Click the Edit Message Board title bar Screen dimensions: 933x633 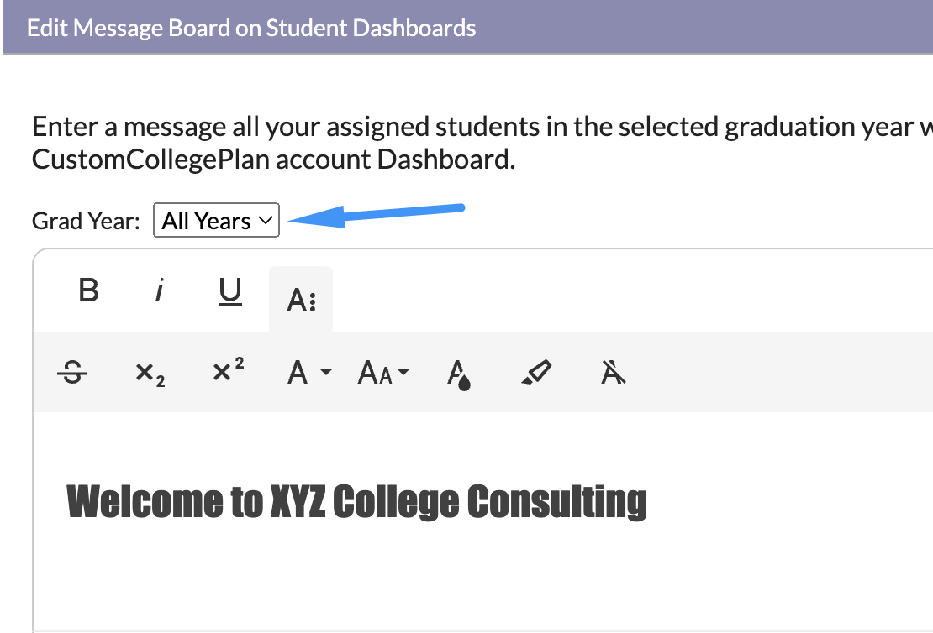468,28
